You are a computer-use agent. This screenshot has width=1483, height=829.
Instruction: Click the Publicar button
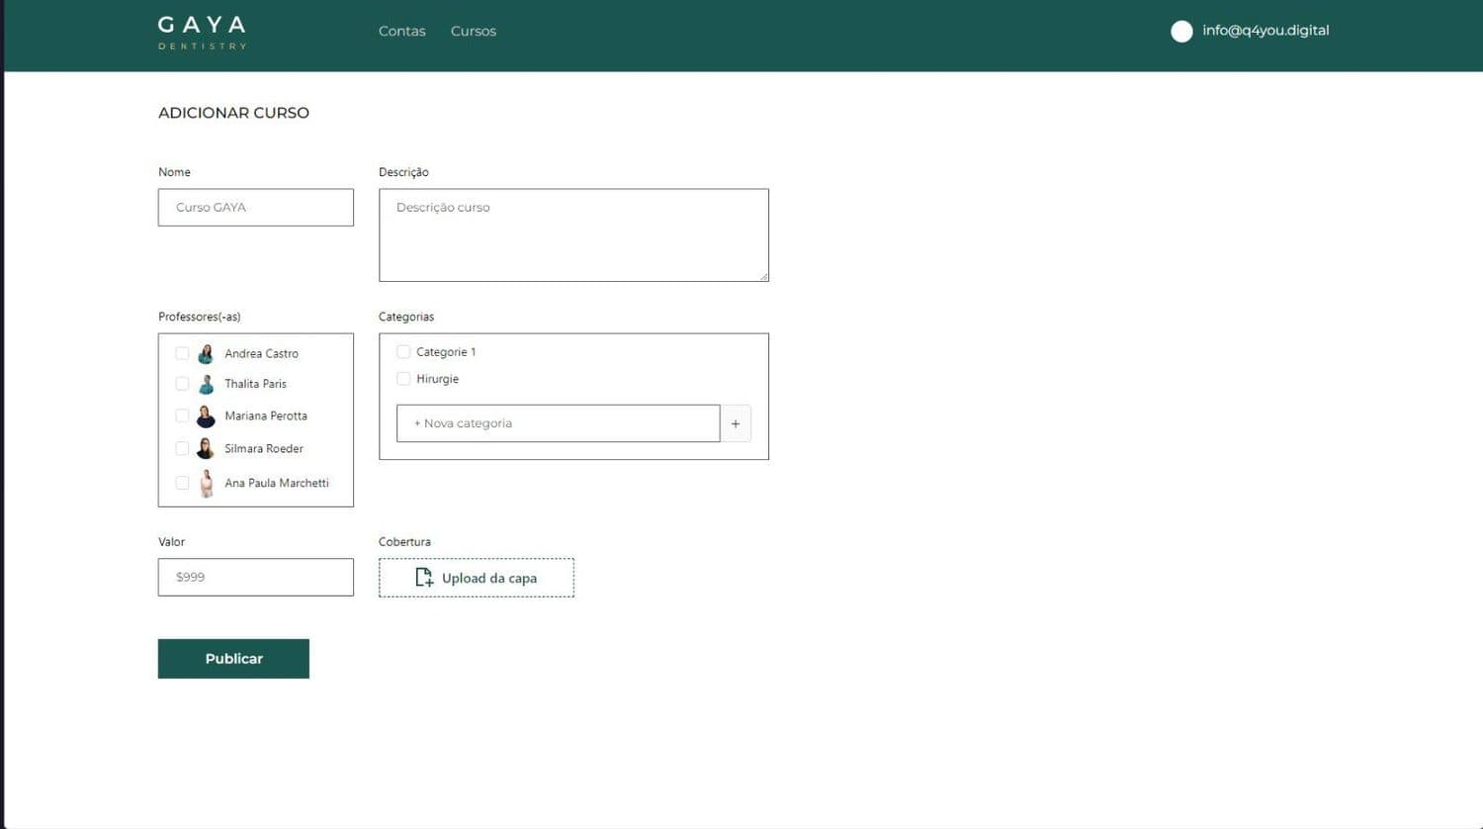tap(233, 659)
